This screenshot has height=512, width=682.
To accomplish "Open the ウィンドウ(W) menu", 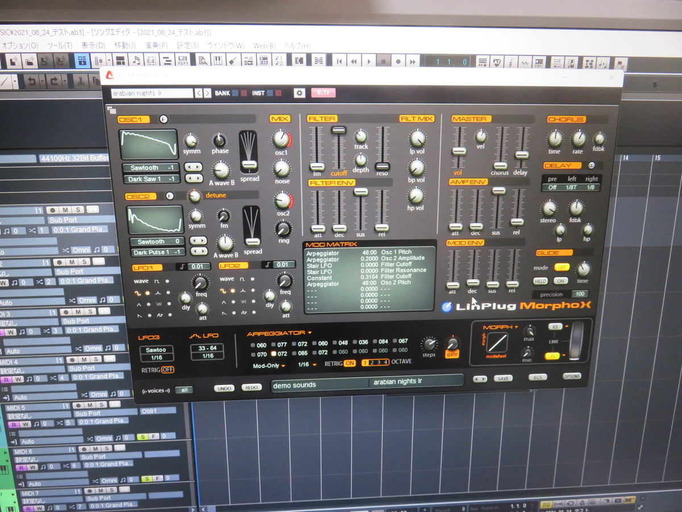I will (x=225, y=46).
